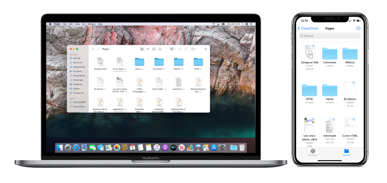
Task: Select Compartido in the Finder sidebar
Action: tap(77, 93)
